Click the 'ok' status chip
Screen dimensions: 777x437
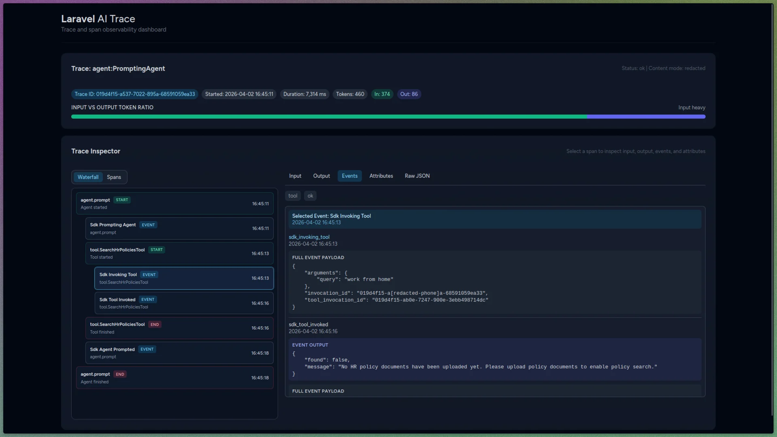point(310,196)
